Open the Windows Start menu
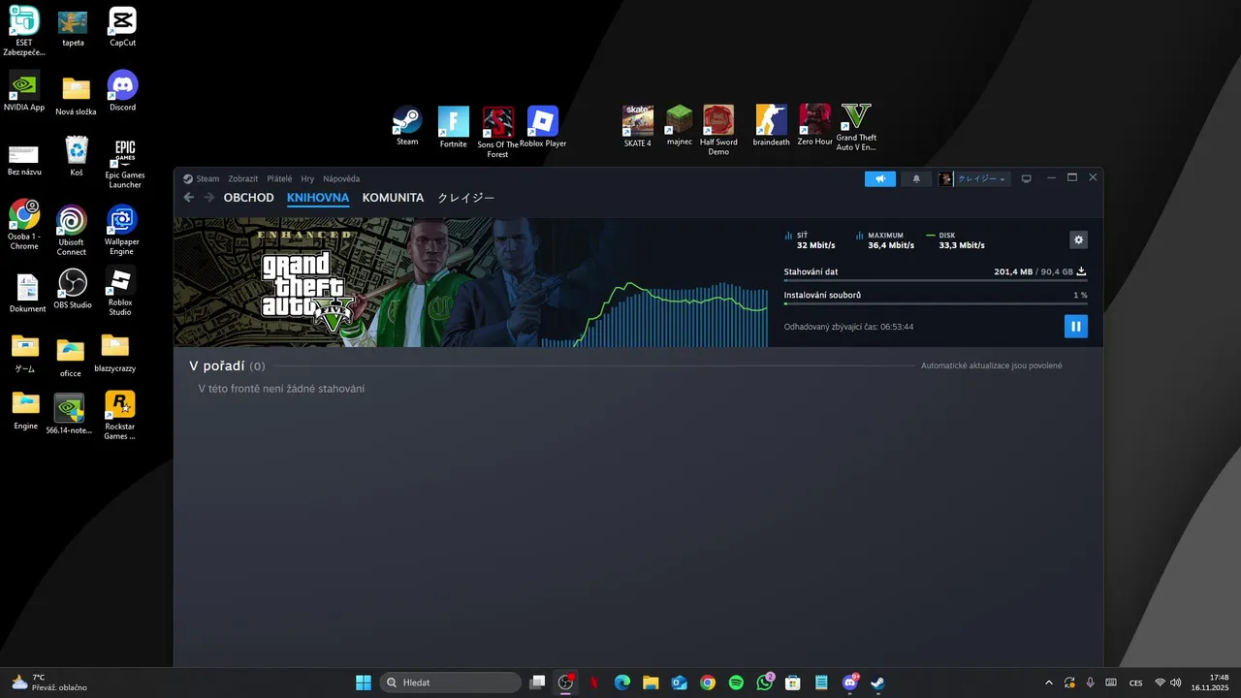 pos(364,682)
